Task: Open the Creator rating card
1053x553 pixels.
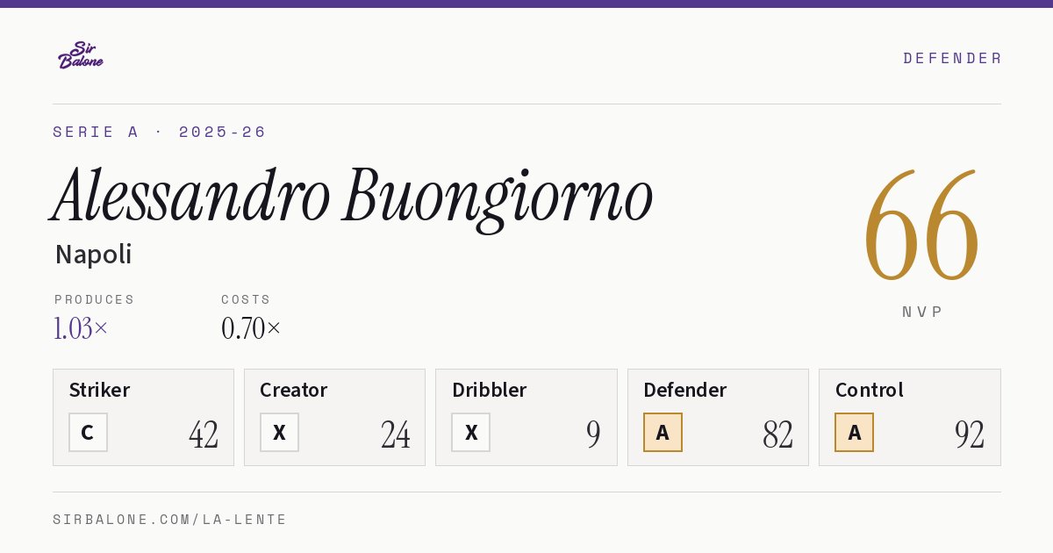Action: (334, 417)
